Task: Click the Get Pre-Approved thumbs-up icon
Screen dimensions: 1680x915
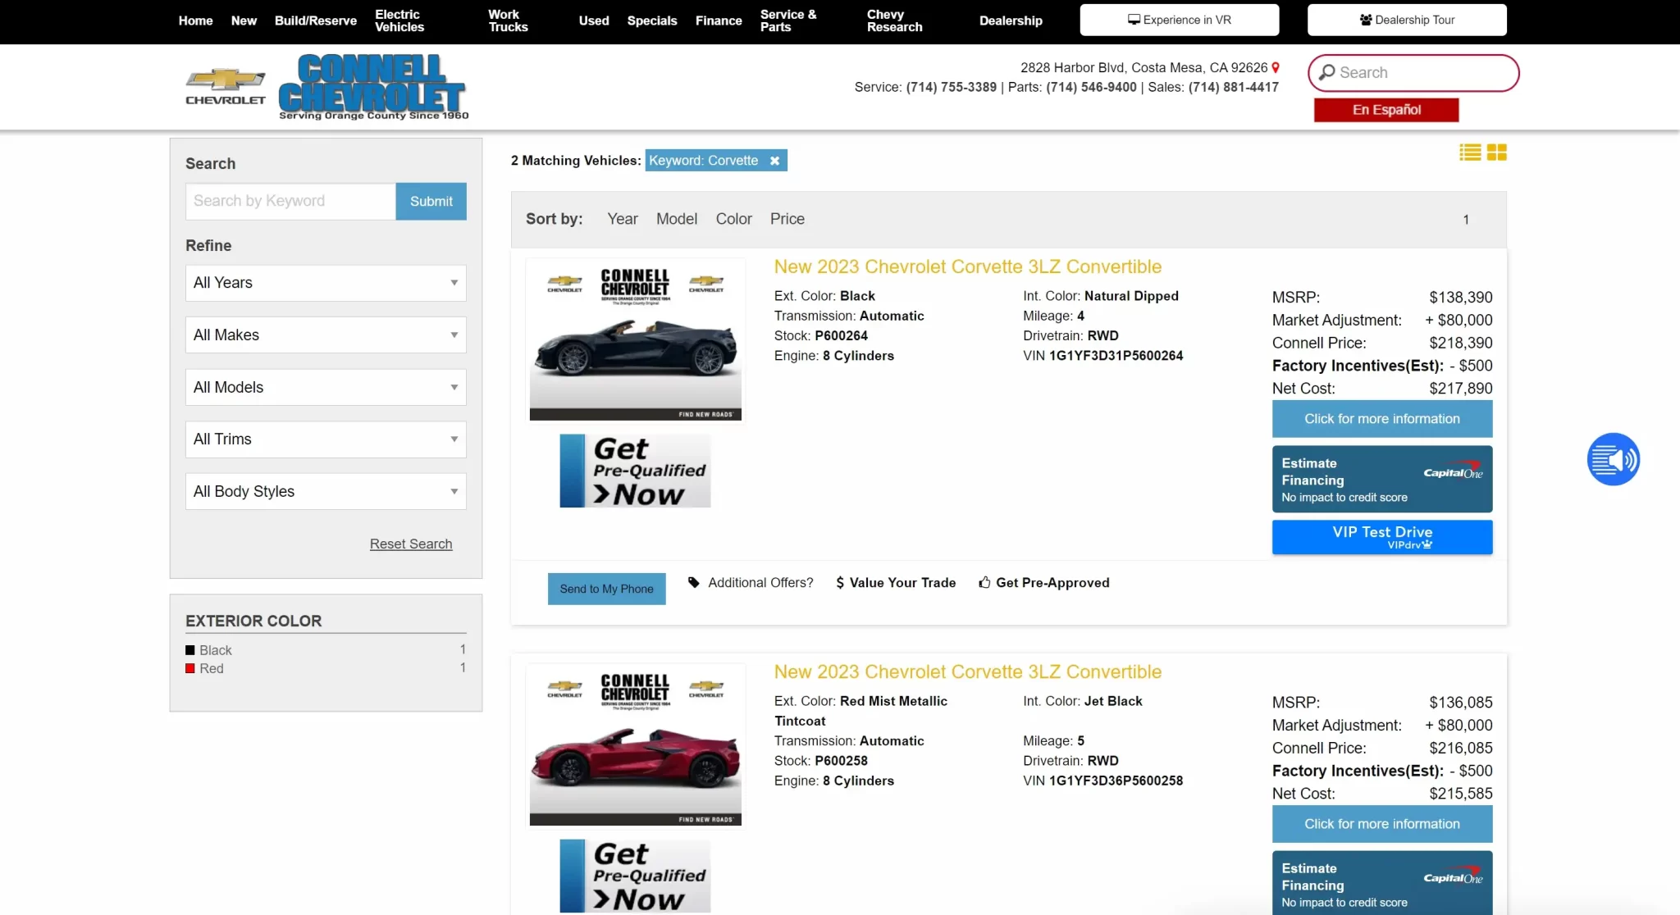Action: coord(984,582)
